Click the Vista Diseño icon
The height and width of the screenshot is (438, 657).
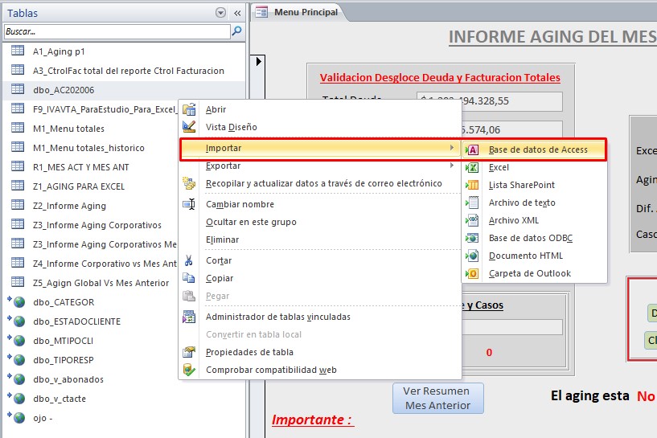click(189, 127)
